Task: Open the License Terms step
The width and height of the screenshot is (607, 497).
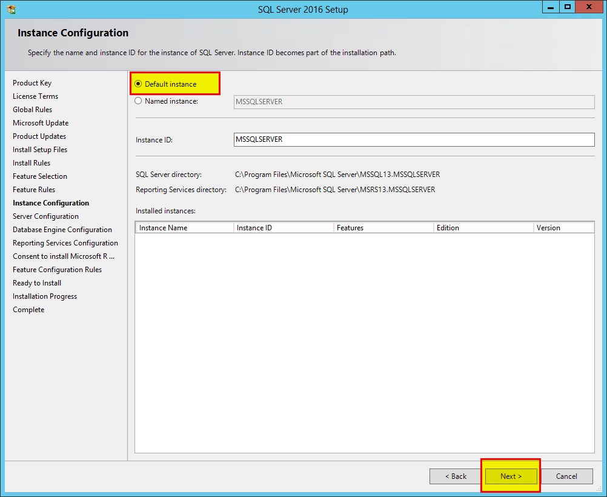Action: [35, 96]
